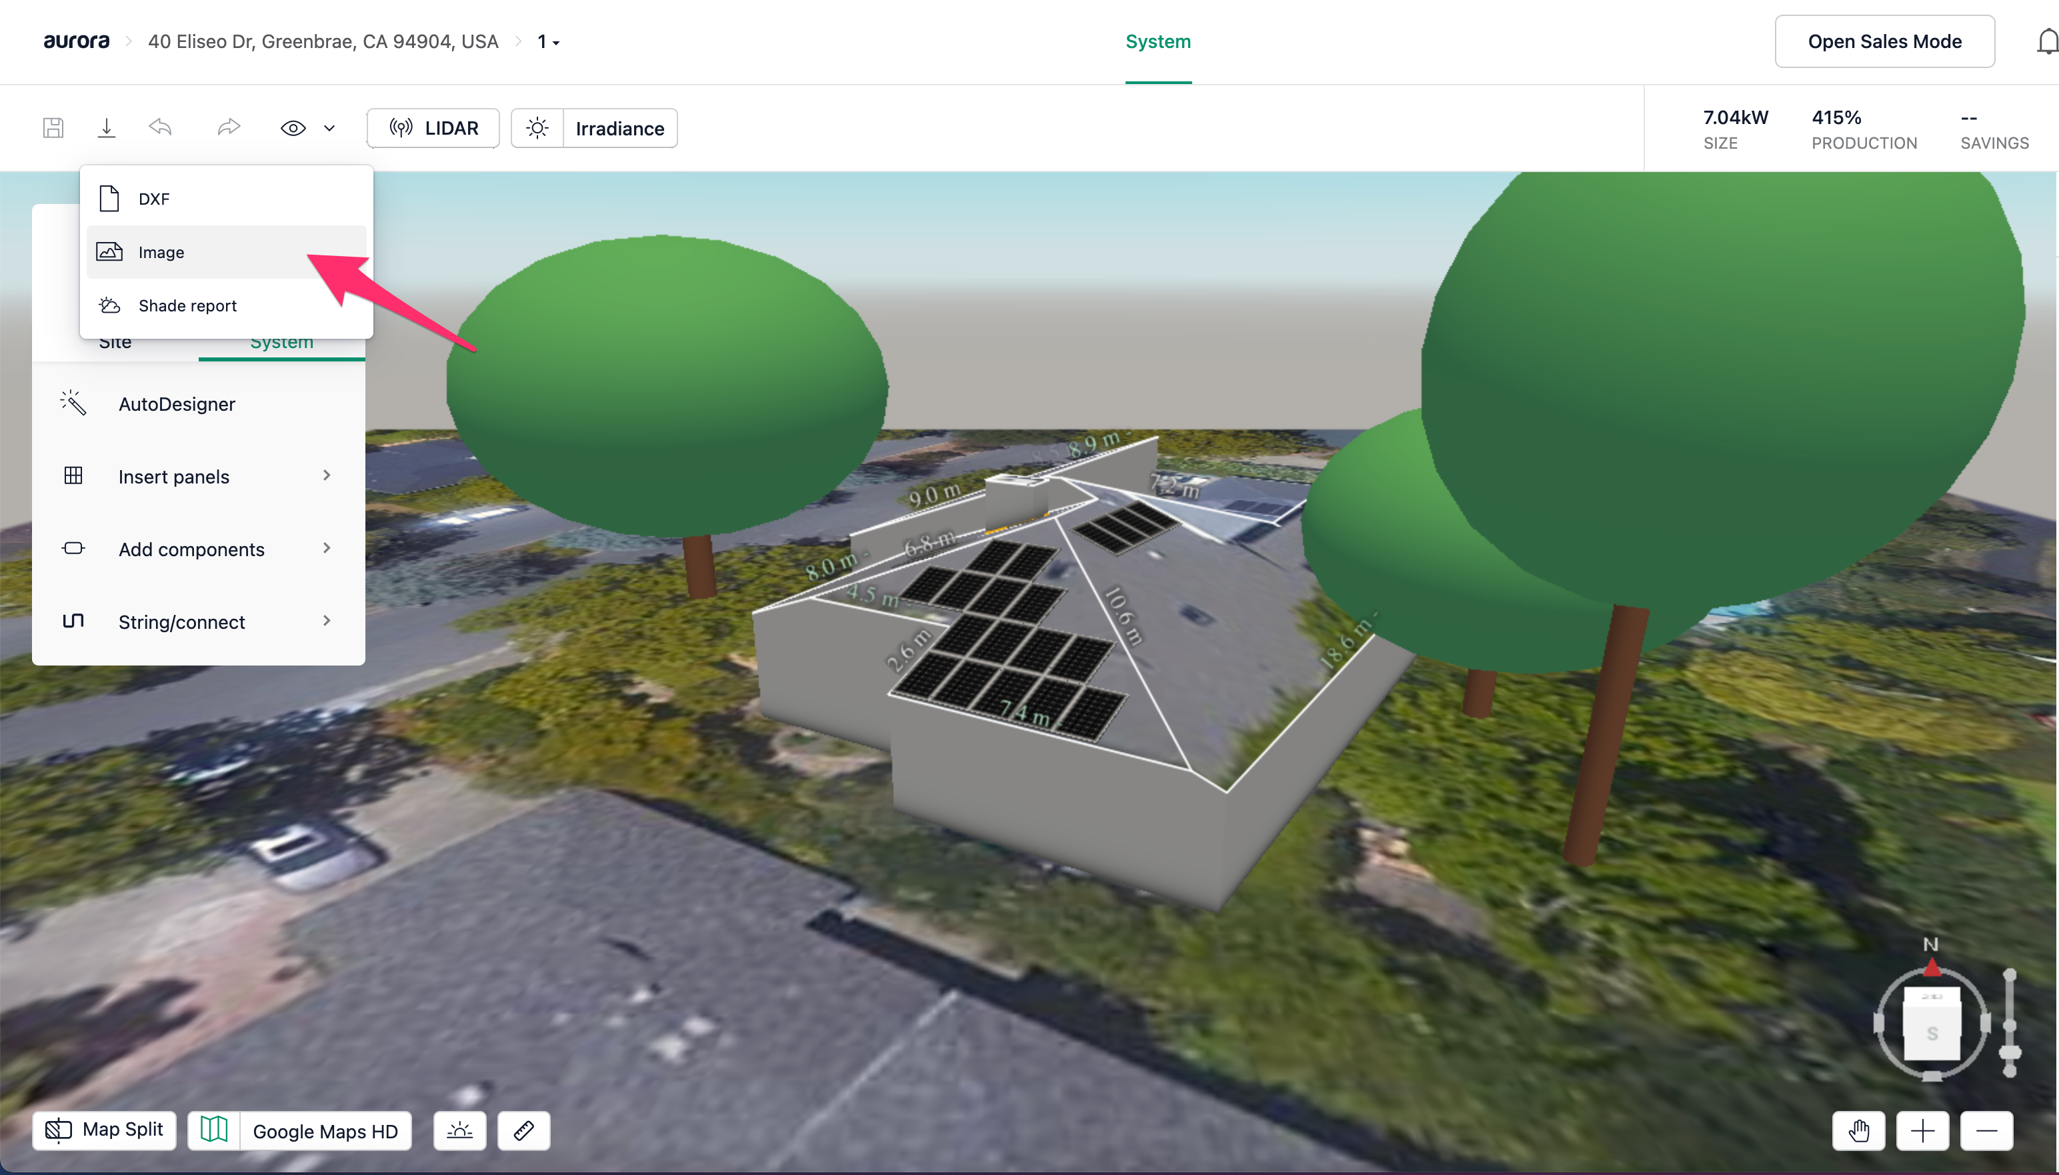Click the zoom in plus button
Image resolution: width=2059 pixels, height=1175 pixels.
coord(1923,1130)
